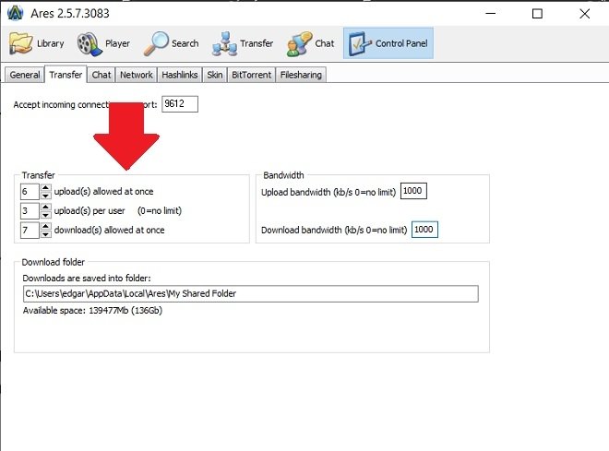
Task: Click the Ares logo in the title bar
Action: pos(16,13)
